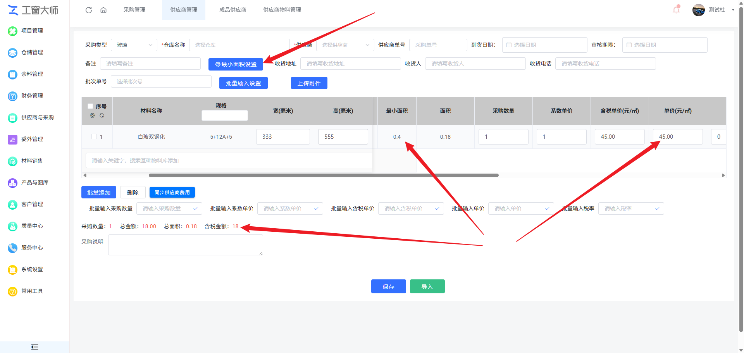This screenshot has height=353, width=744.
Task: Click the gear icon under 序号 header
Action: click(92, 115)
